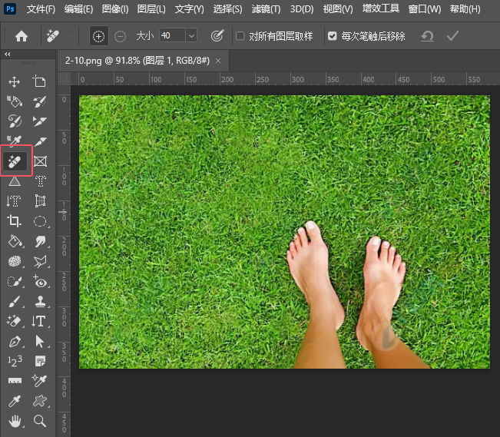Select the Eyedropper tool

point(15,401)
